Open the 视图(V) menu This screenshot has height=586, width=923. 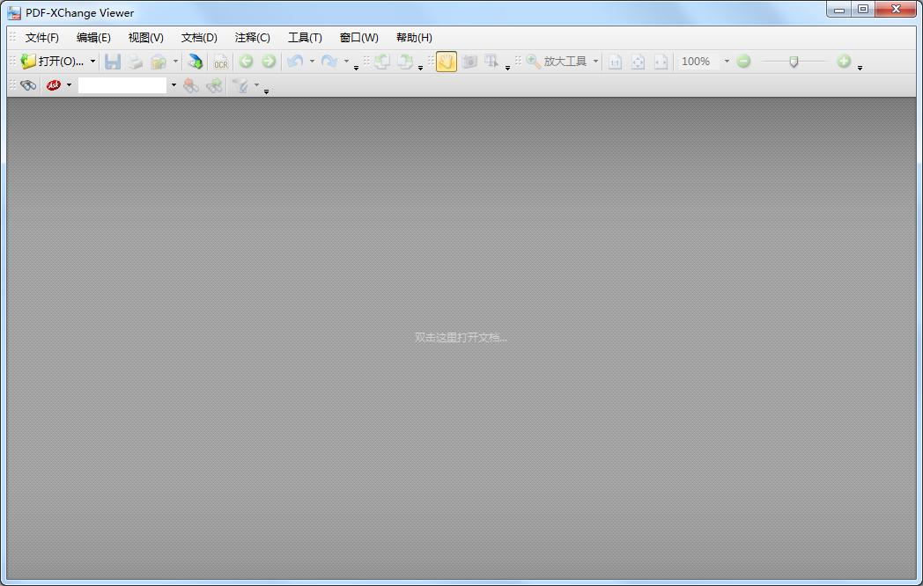click(x=146, y=38)
